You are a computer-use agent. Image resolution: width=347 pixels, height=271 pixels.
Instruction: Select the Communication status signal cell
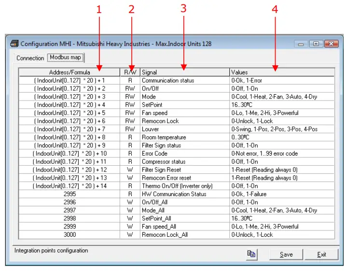(185, 81)
